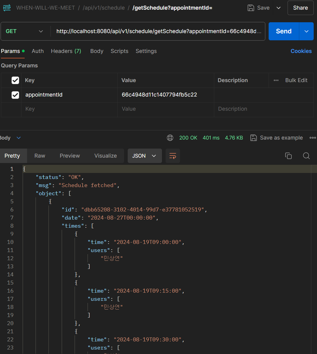Click the id value dbb65208-3102-4014-99d7-e37781052519
Screen dimensions: 317x354
pos(143,210)
